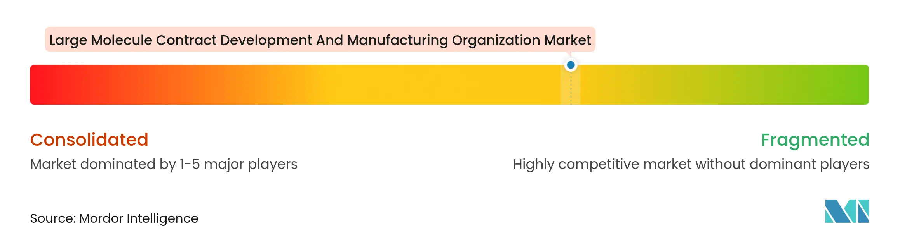Click "Market dominated by 1-5 major players" text
The height and width of the screenshot is (246, 900).
click(x=164, y=164)
